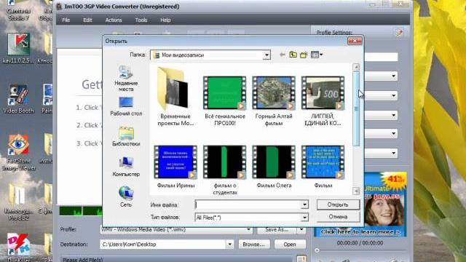This screenshot has height=262, width=466.
Task: Open the view menu icon in dialog
Action: 317,55
